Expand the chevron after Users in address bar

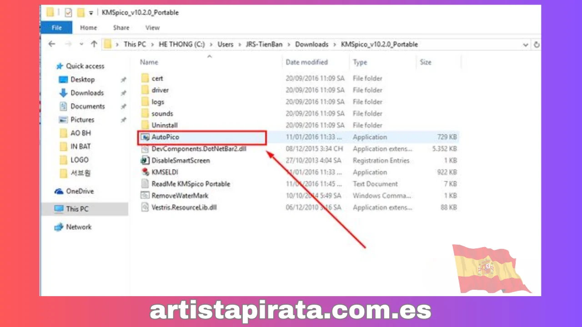[x=240, y=45]
